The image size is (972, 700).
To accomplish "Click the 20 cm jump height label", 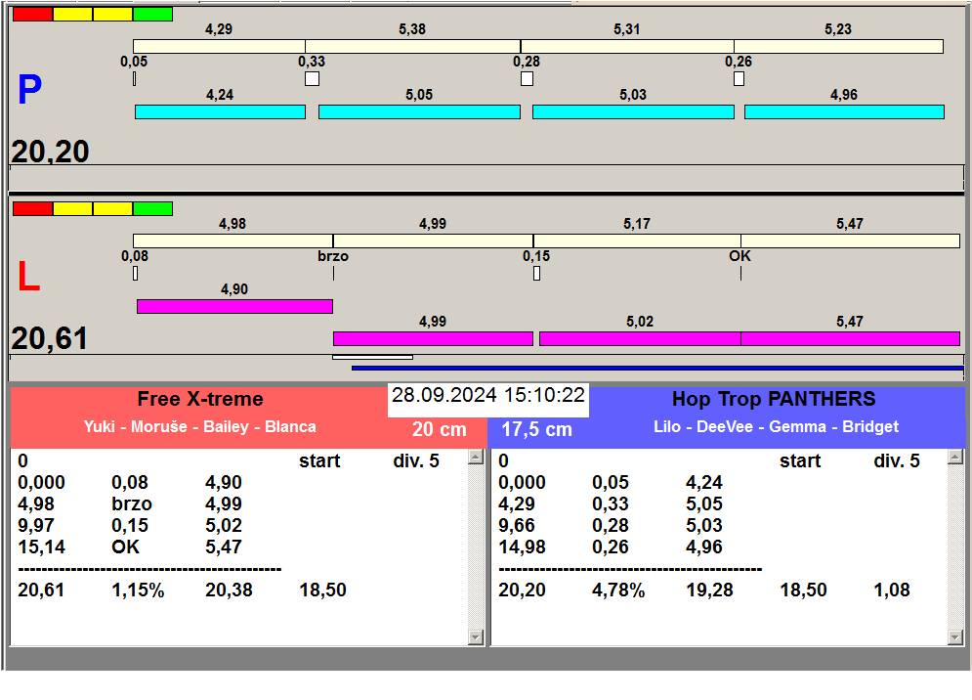I will point(439,430).
